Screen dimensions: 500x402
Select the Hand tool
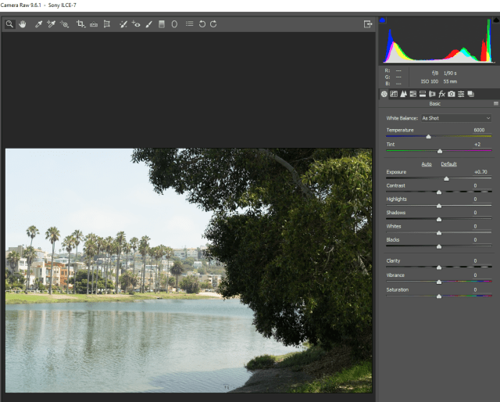pyautogui.click(x=22, y=24)
